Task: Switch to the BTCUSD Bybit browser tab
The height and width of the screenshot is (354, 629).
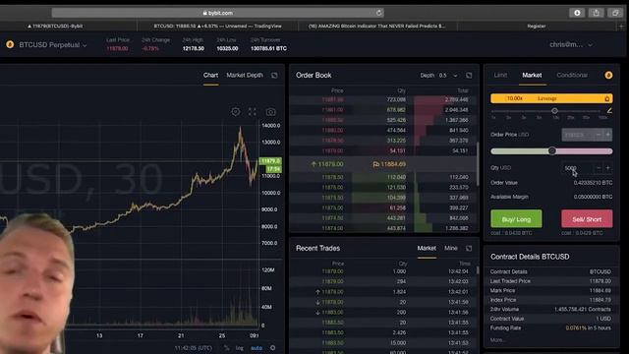Action: click(55, 27)
